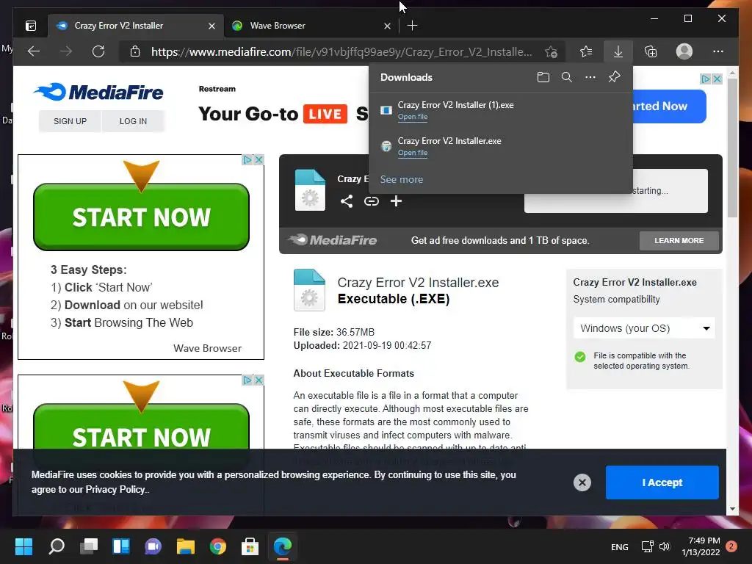Click the first START NOW ad button
The image size is (752, 564).
[141, 217]
